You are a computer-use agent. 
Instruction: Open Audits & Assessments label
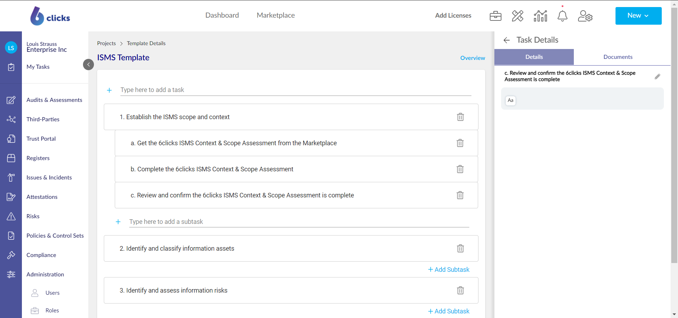click(54, 100)
